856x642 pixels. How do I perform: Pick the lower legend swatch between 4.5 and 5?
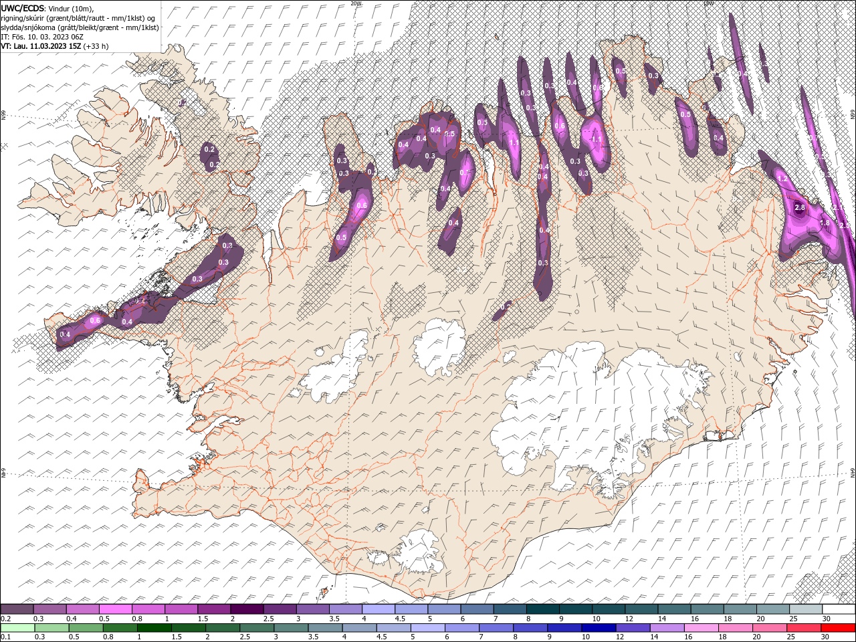(x=393, y=628)
